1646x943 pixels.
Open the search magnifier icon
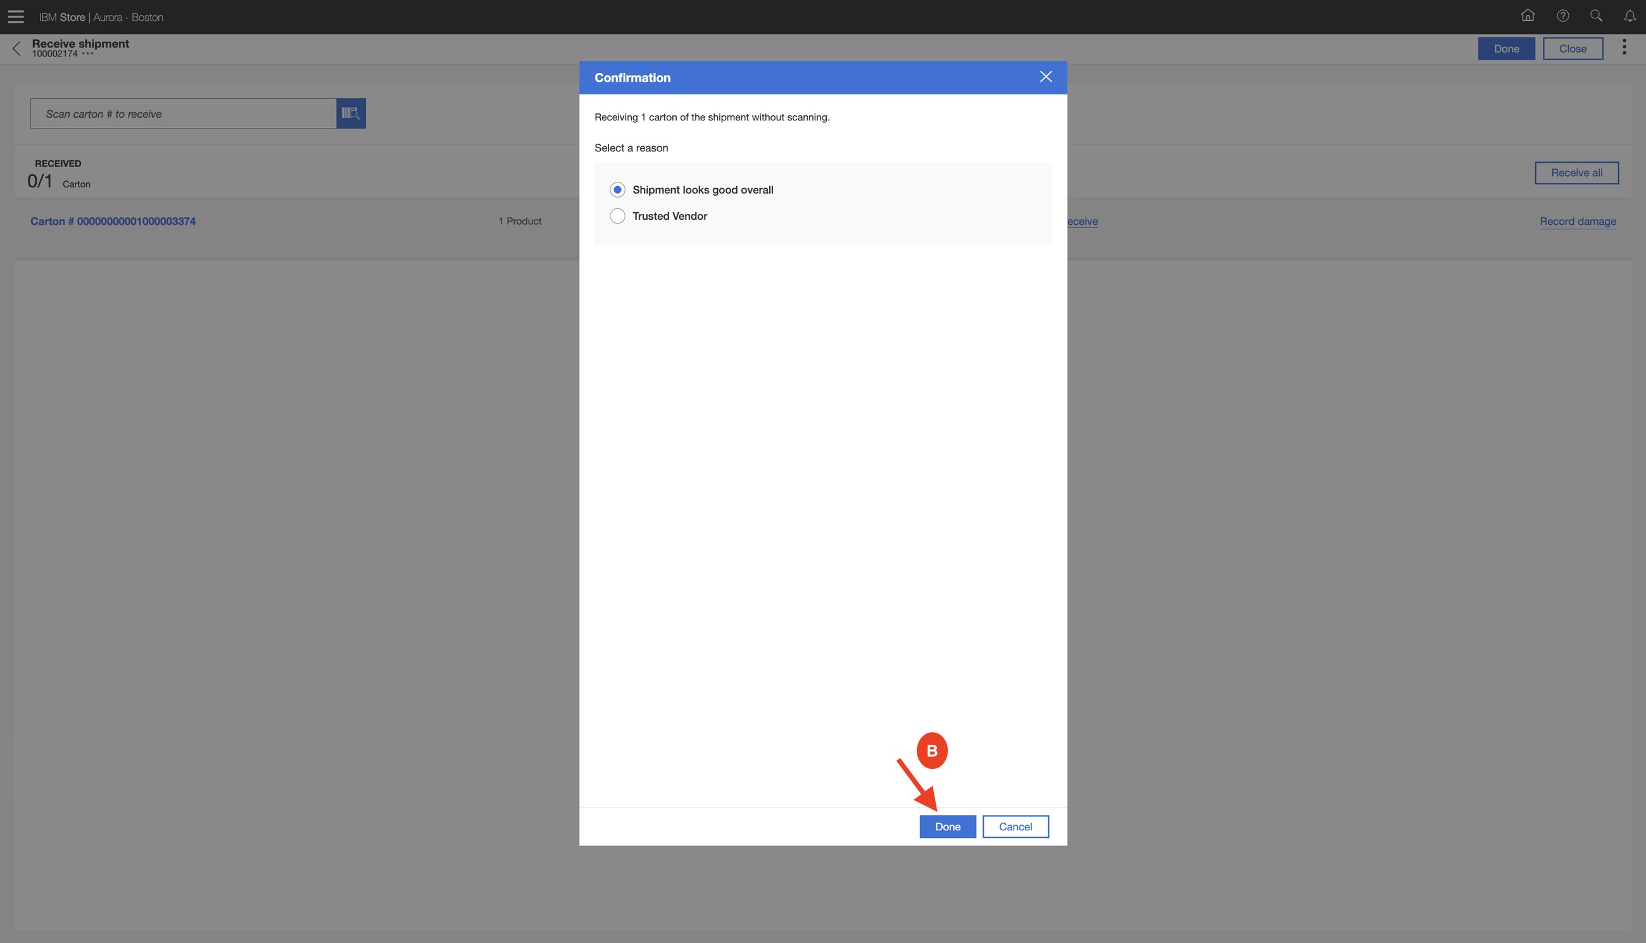[x=1596, y=16]
